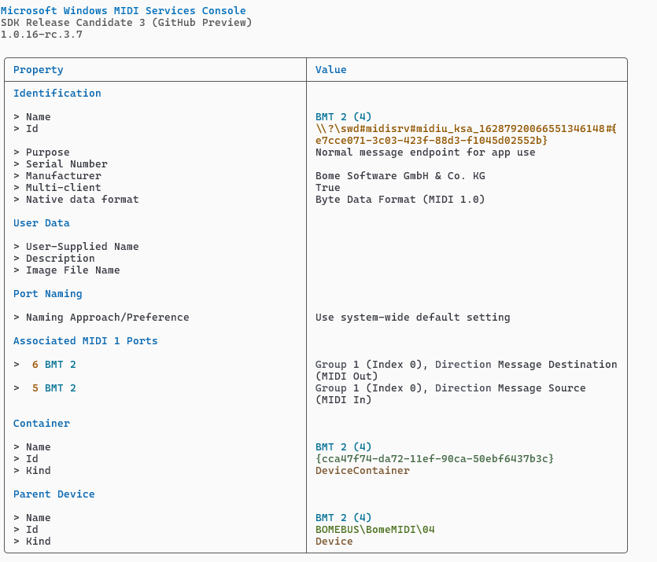657x562 pixels.
Task: Click the Use system-wide default setting value
Action: (x=412, y=318)
